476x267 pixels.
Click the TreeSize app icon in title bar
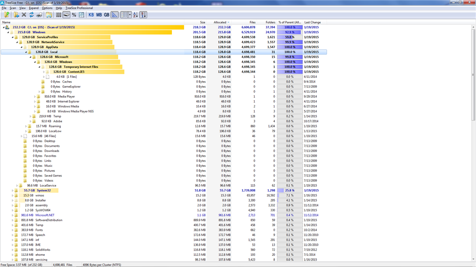coord(2,2)
